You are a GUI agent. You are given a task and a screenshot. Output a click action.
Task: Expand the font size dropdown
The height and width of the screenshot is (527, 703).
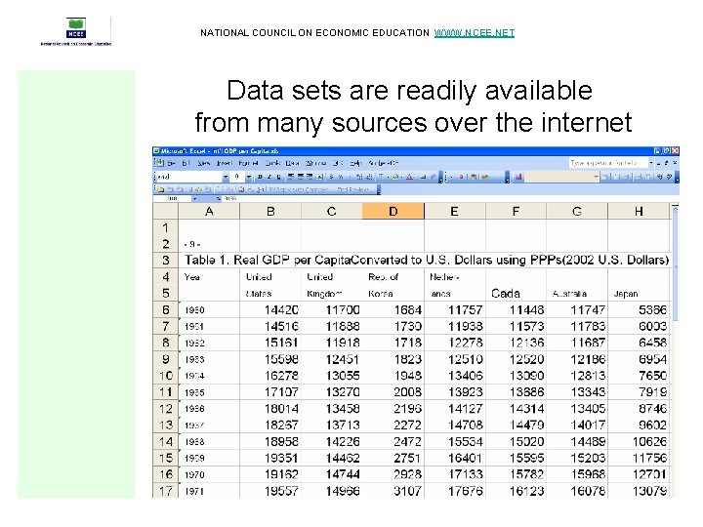pyautogui.click(x=249, y=177)
